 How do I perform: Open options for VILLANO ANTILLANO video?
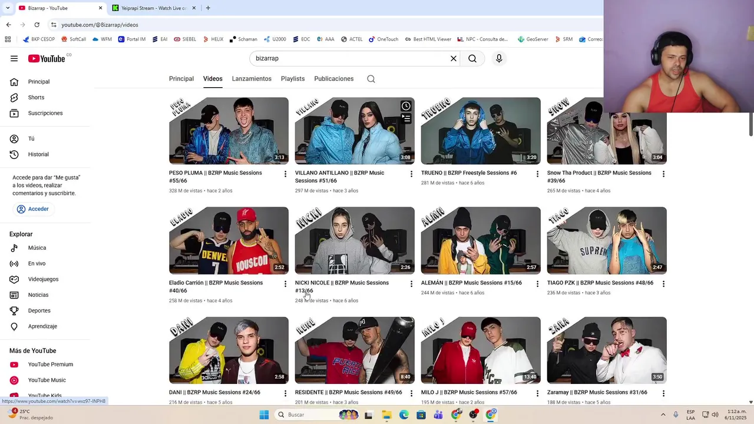click(411, 174)
